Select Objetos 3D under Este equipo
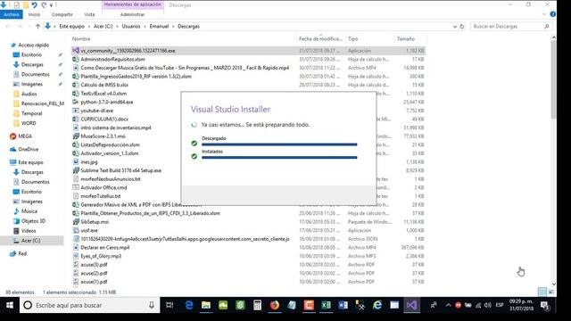The height and width of the screenshot is (321, 571). 33,221
